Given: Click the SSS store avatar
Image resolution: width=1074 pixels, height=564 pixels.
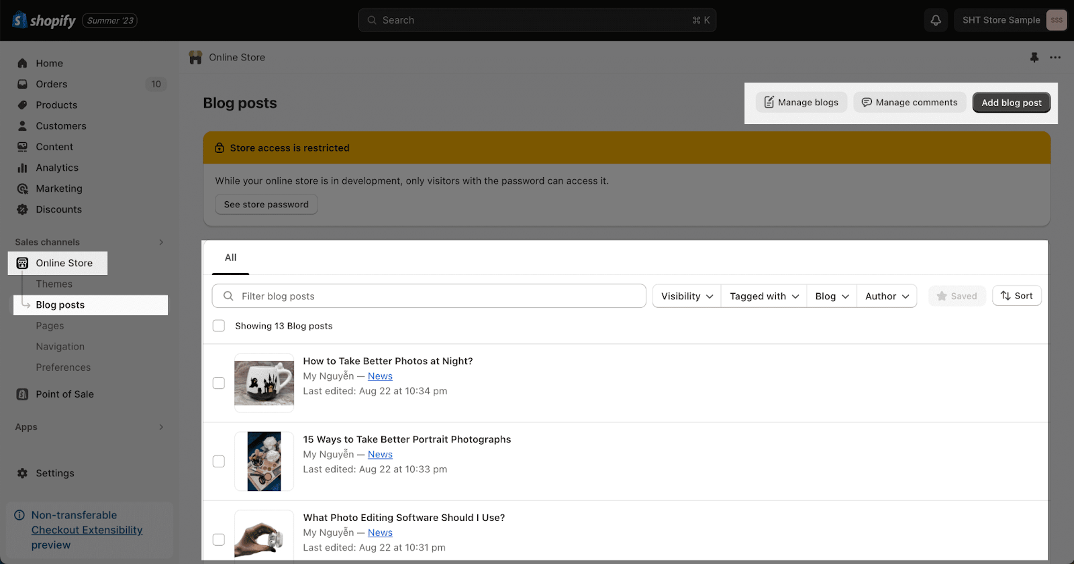Looking at the screenshot, I should click(1057, 20).
